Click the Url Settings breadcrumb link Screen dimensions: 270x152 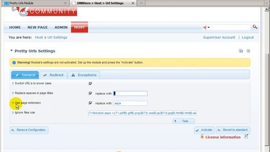point(57,38)
